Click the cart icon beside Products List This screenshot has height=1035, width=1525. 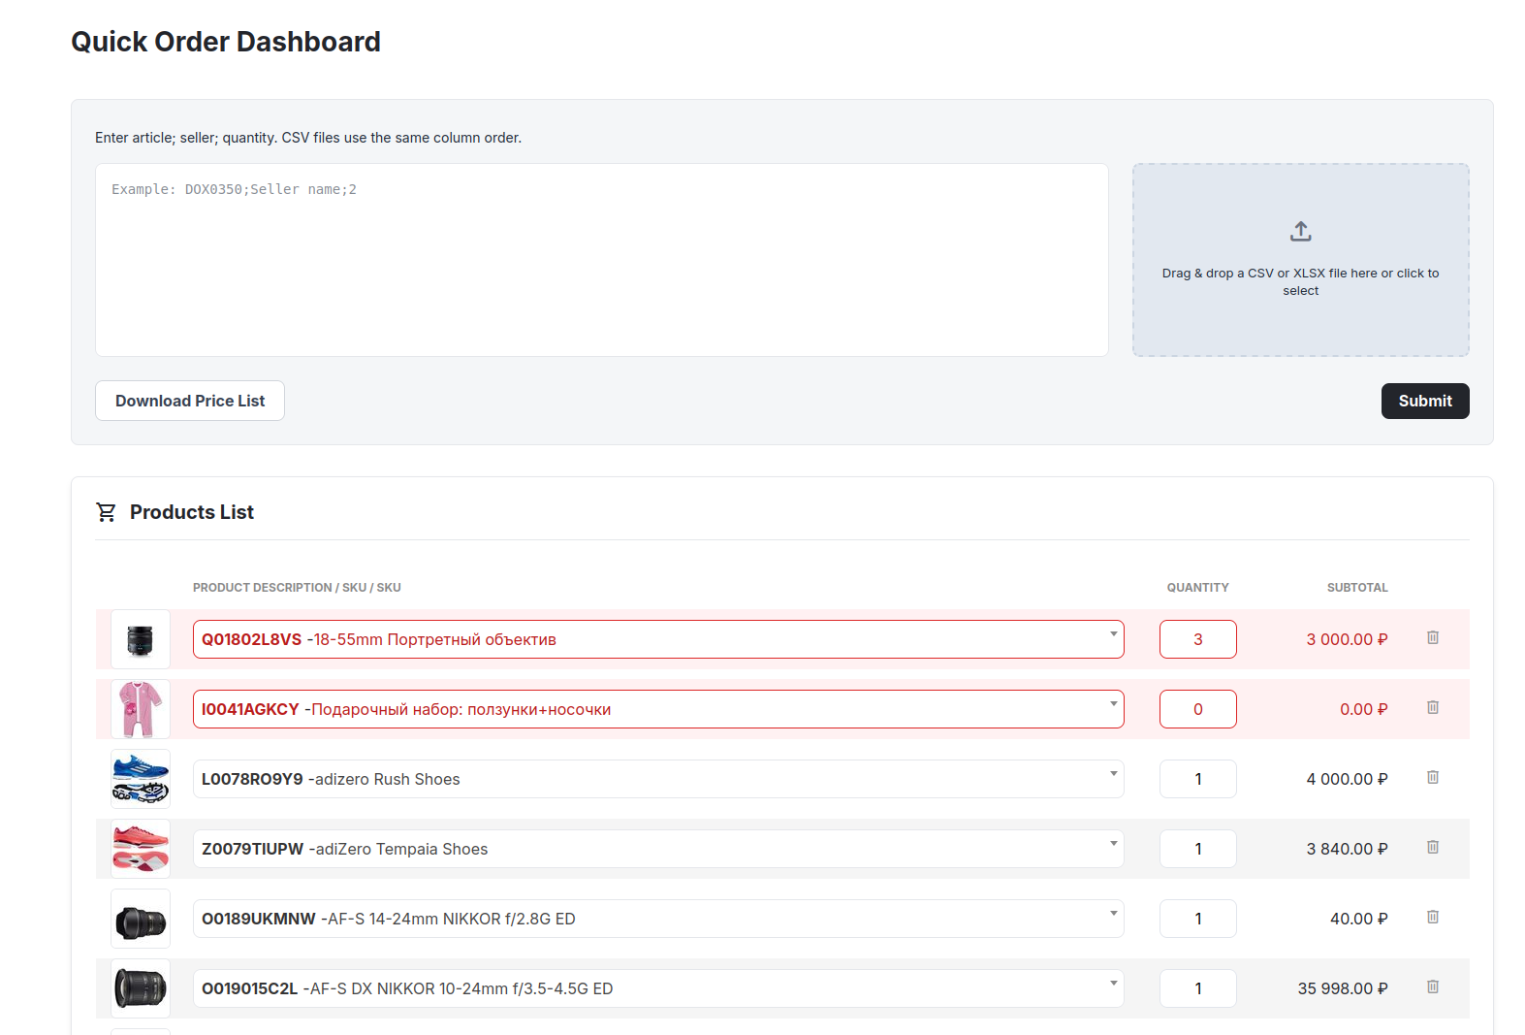tap(107, 512)
